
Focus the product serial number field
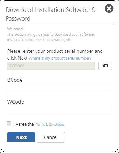coord(51,66)
